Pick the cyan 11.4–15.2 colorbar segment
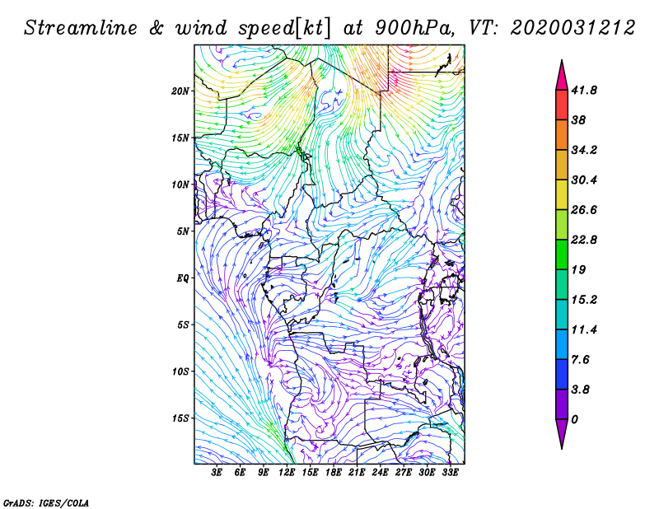Image resolution: width=659 pixels, height=509 pixels. 562,315
